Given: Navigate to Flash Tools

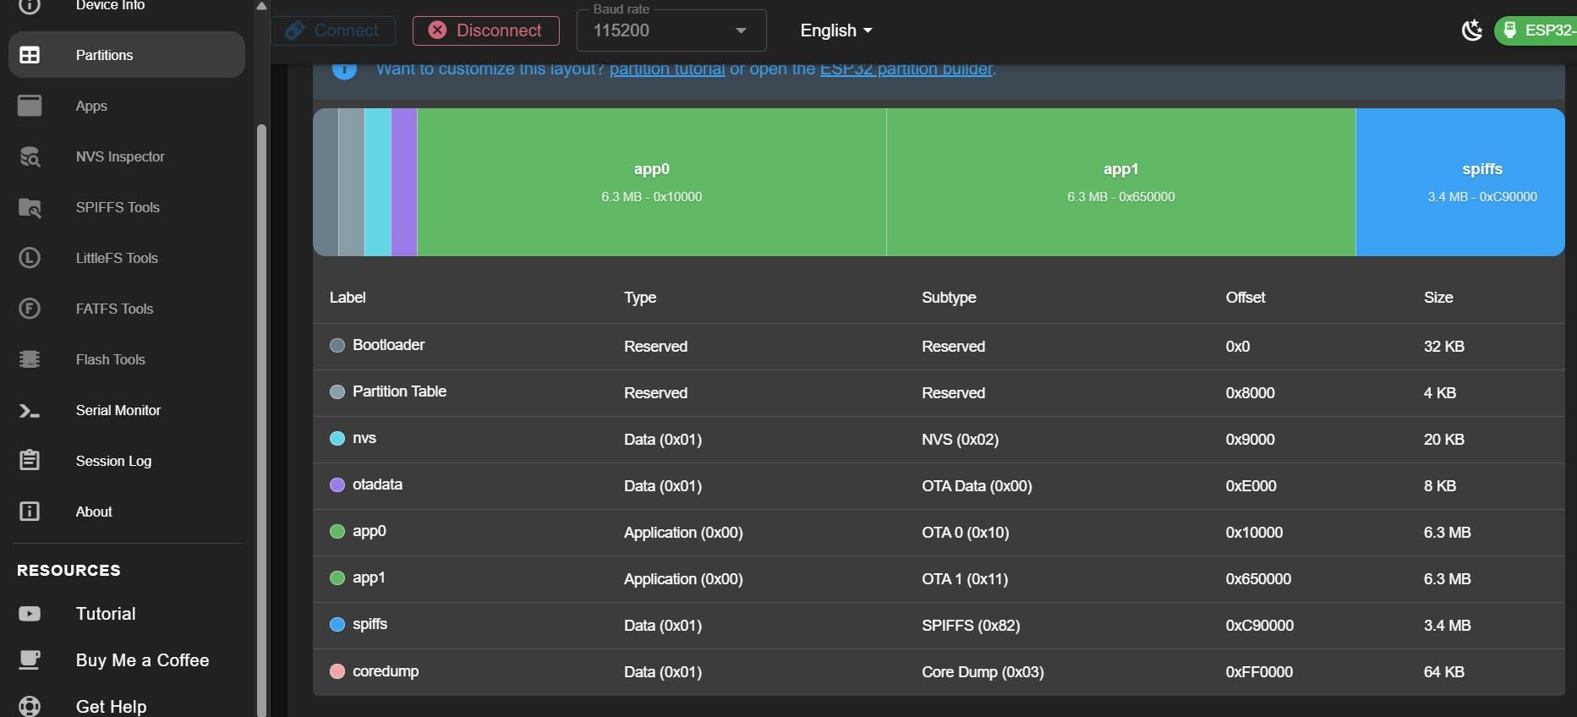Looking at the screenshot, I should point(127,359).
